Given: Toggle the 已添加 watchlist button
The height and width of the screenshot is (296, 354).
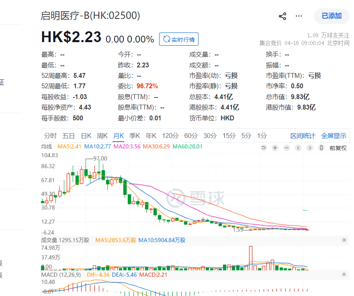Looking at the screenshot, I should point(331,16).
